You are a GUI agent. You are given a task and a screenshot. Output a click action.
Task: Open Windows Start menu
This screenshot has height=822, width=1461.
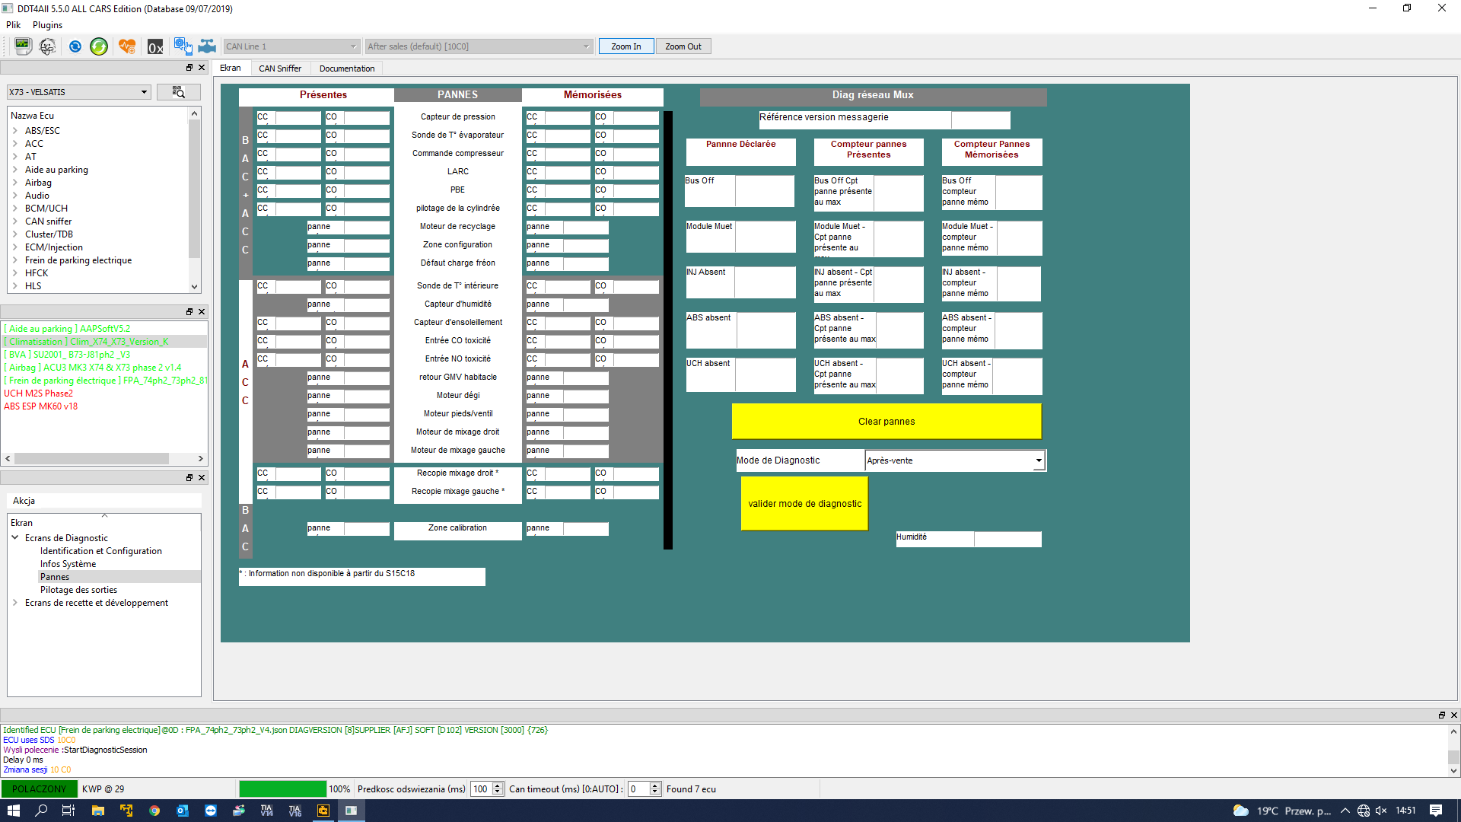14,811
